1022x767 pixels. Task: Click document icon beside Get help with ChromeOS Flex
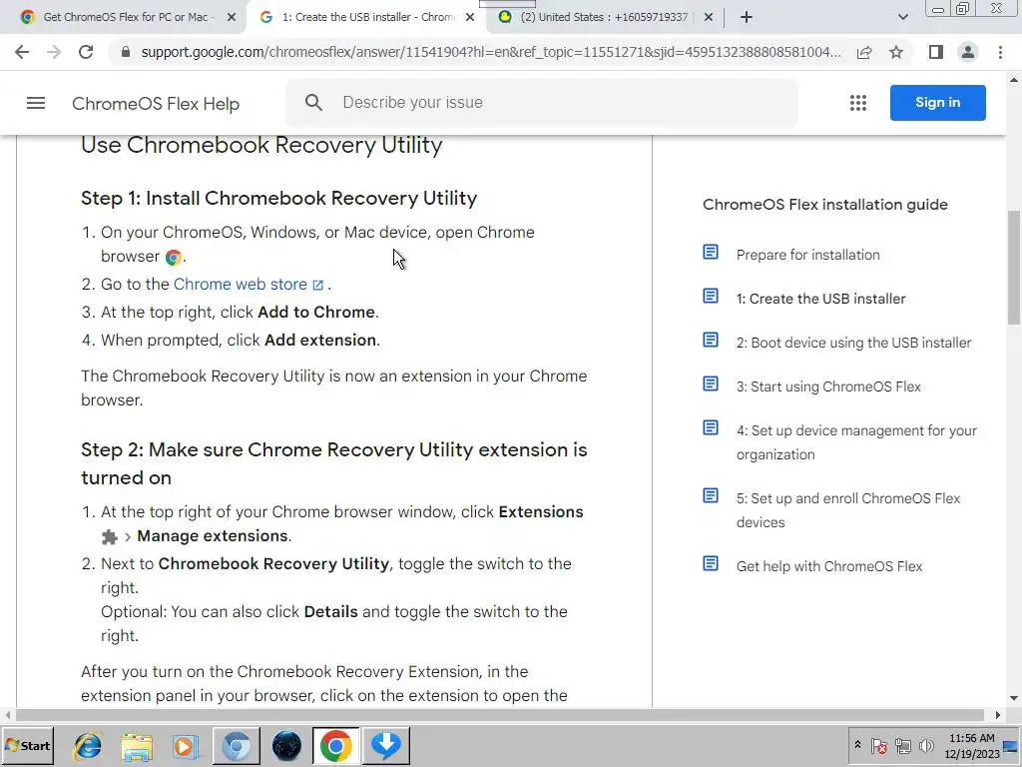(x=711, y=563)
